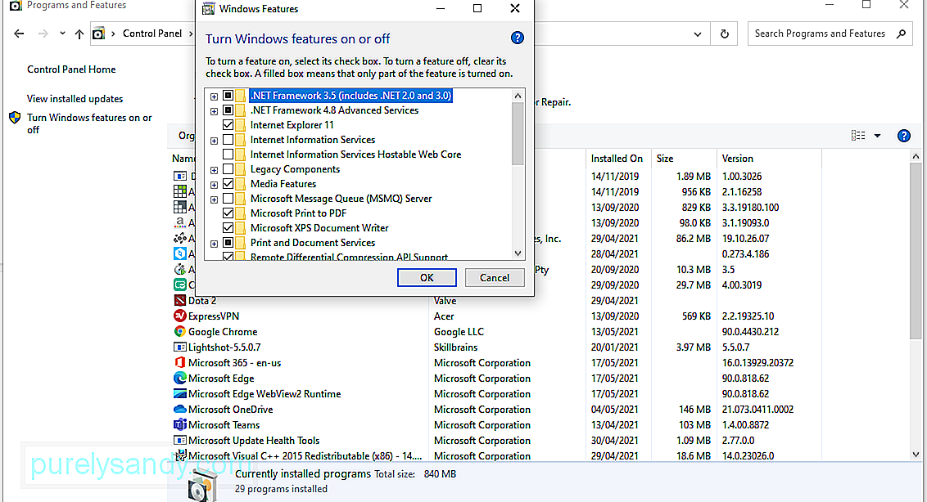Expand .NET Framework 3.5 tree node
The width and height of the screenshot is (927, 502).
[214, 96]
